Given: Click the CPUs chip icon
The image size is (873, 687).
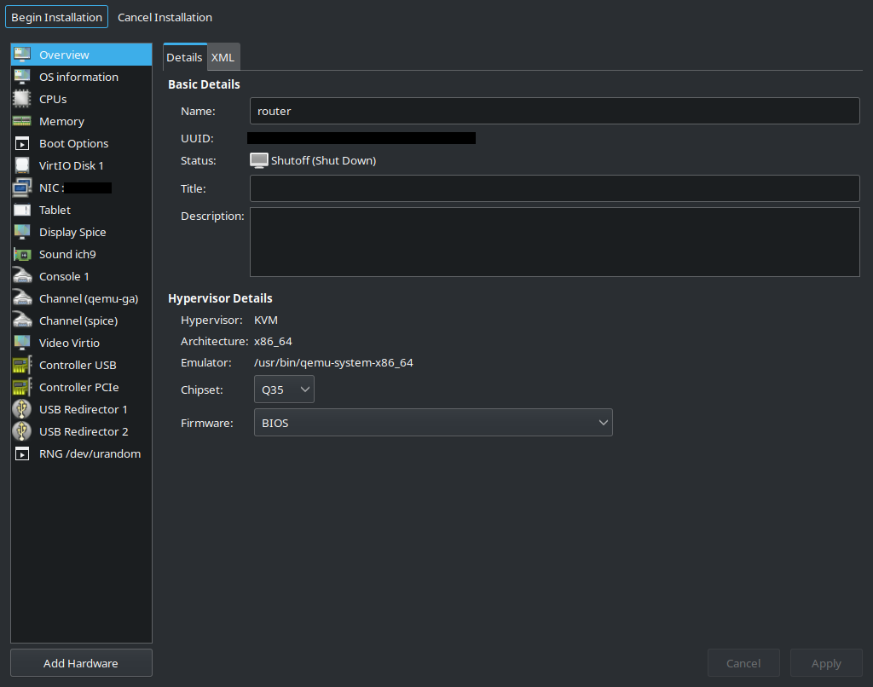Looking at the screenshot, I should click(22, 99).
